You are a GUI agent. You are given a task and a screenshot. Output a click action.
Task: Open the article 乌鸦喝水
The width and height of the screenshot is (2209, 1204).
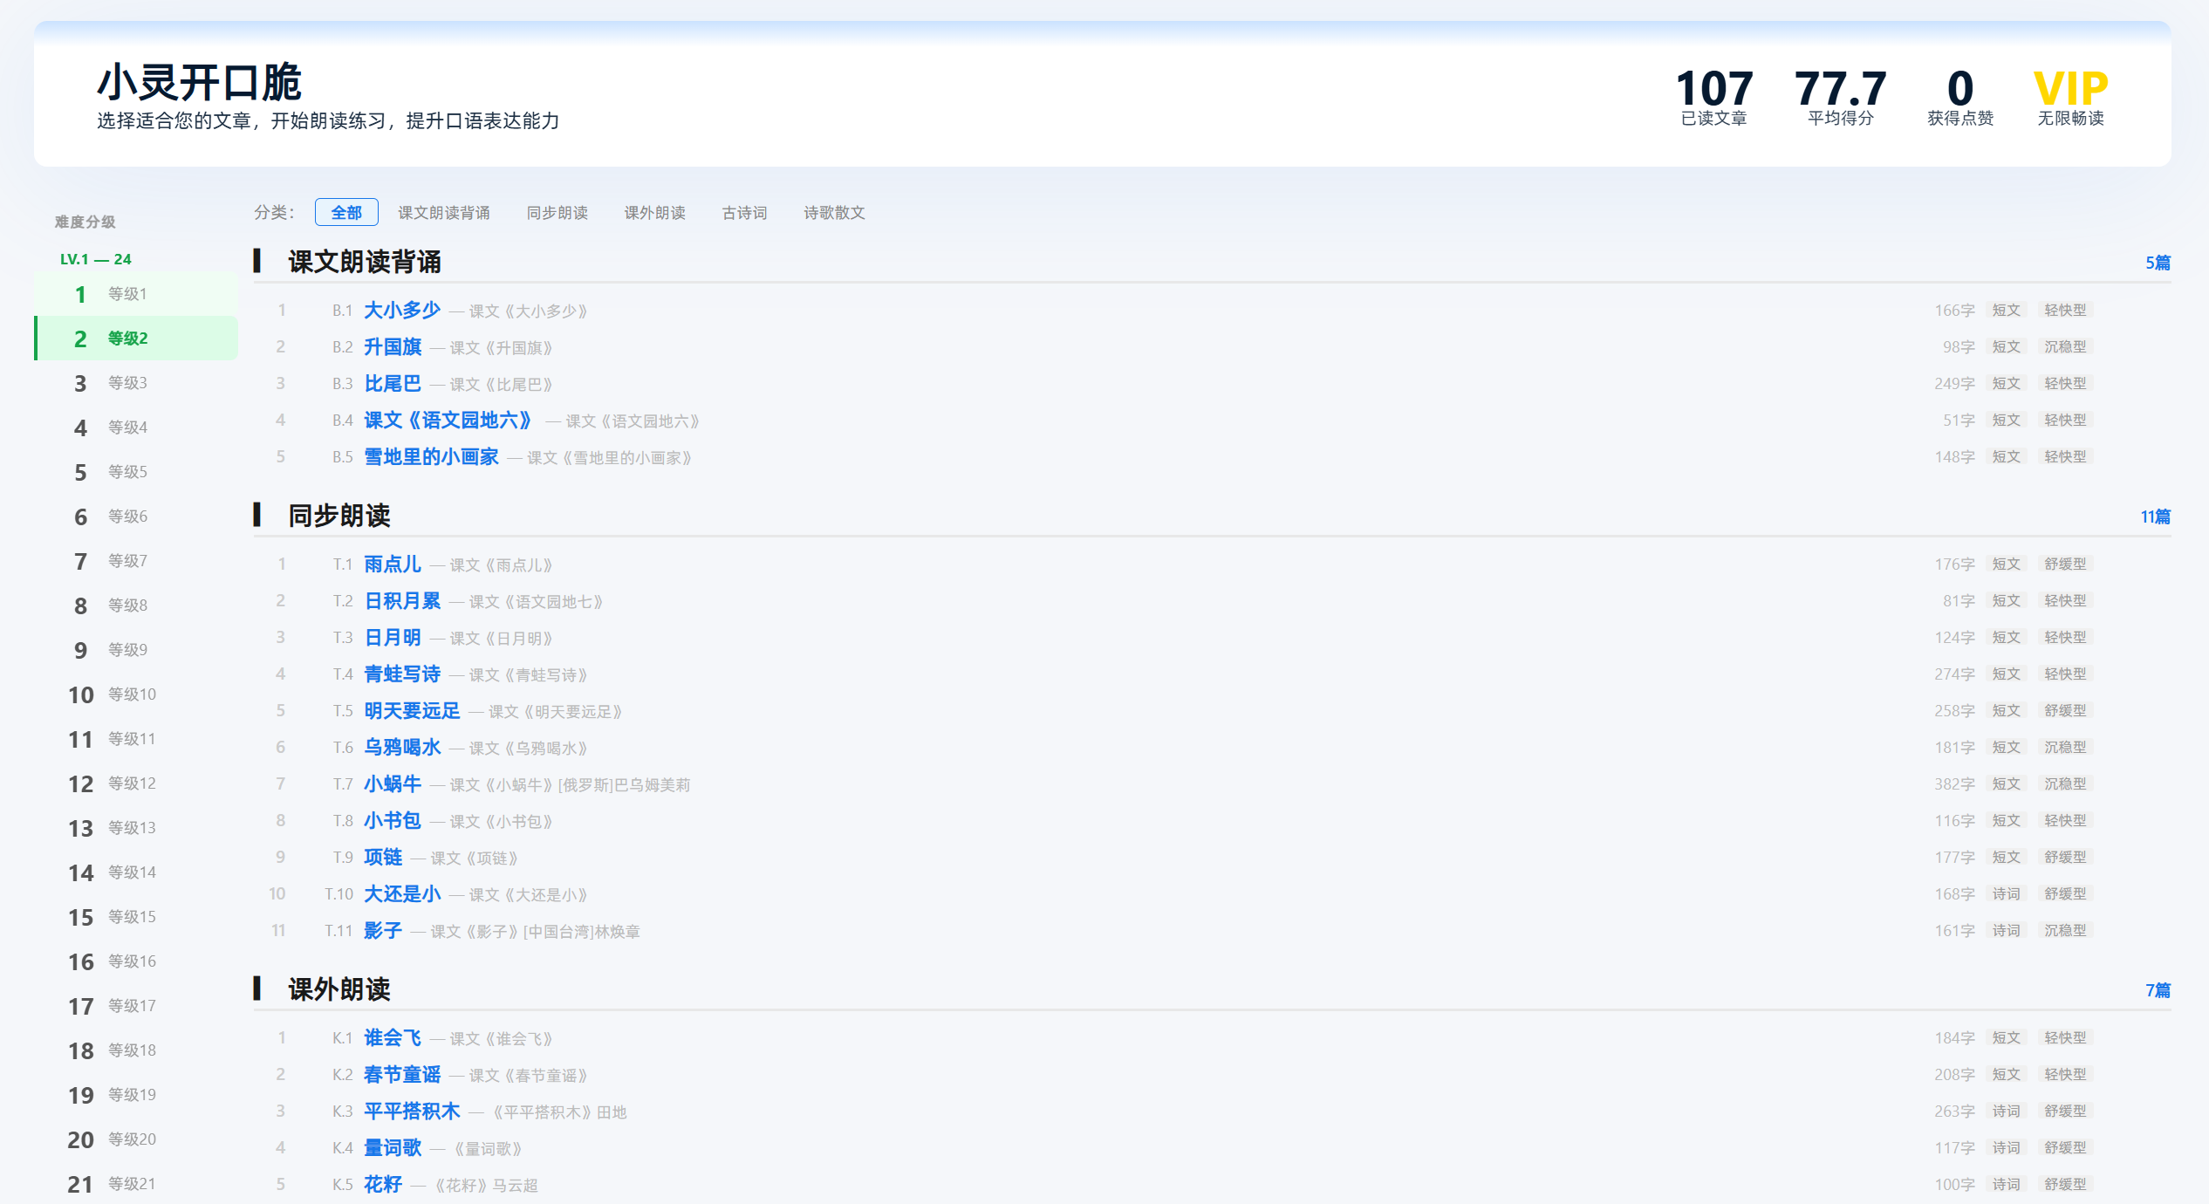402,747
